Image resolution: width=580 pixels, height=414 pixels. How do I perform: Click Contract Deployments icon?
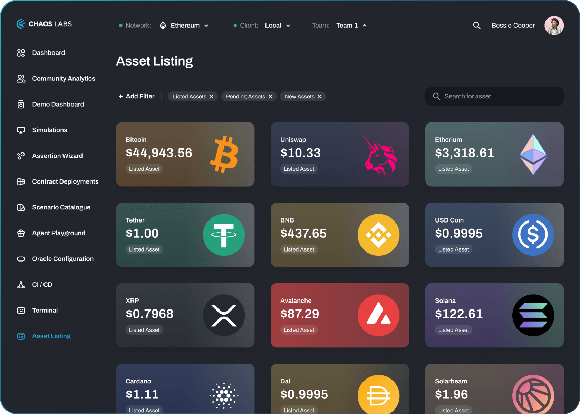[21, 181]
